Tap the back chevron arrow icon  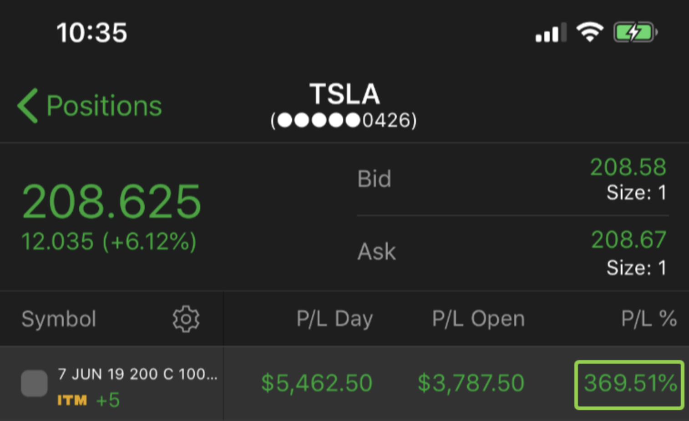[x=27, y=105]
